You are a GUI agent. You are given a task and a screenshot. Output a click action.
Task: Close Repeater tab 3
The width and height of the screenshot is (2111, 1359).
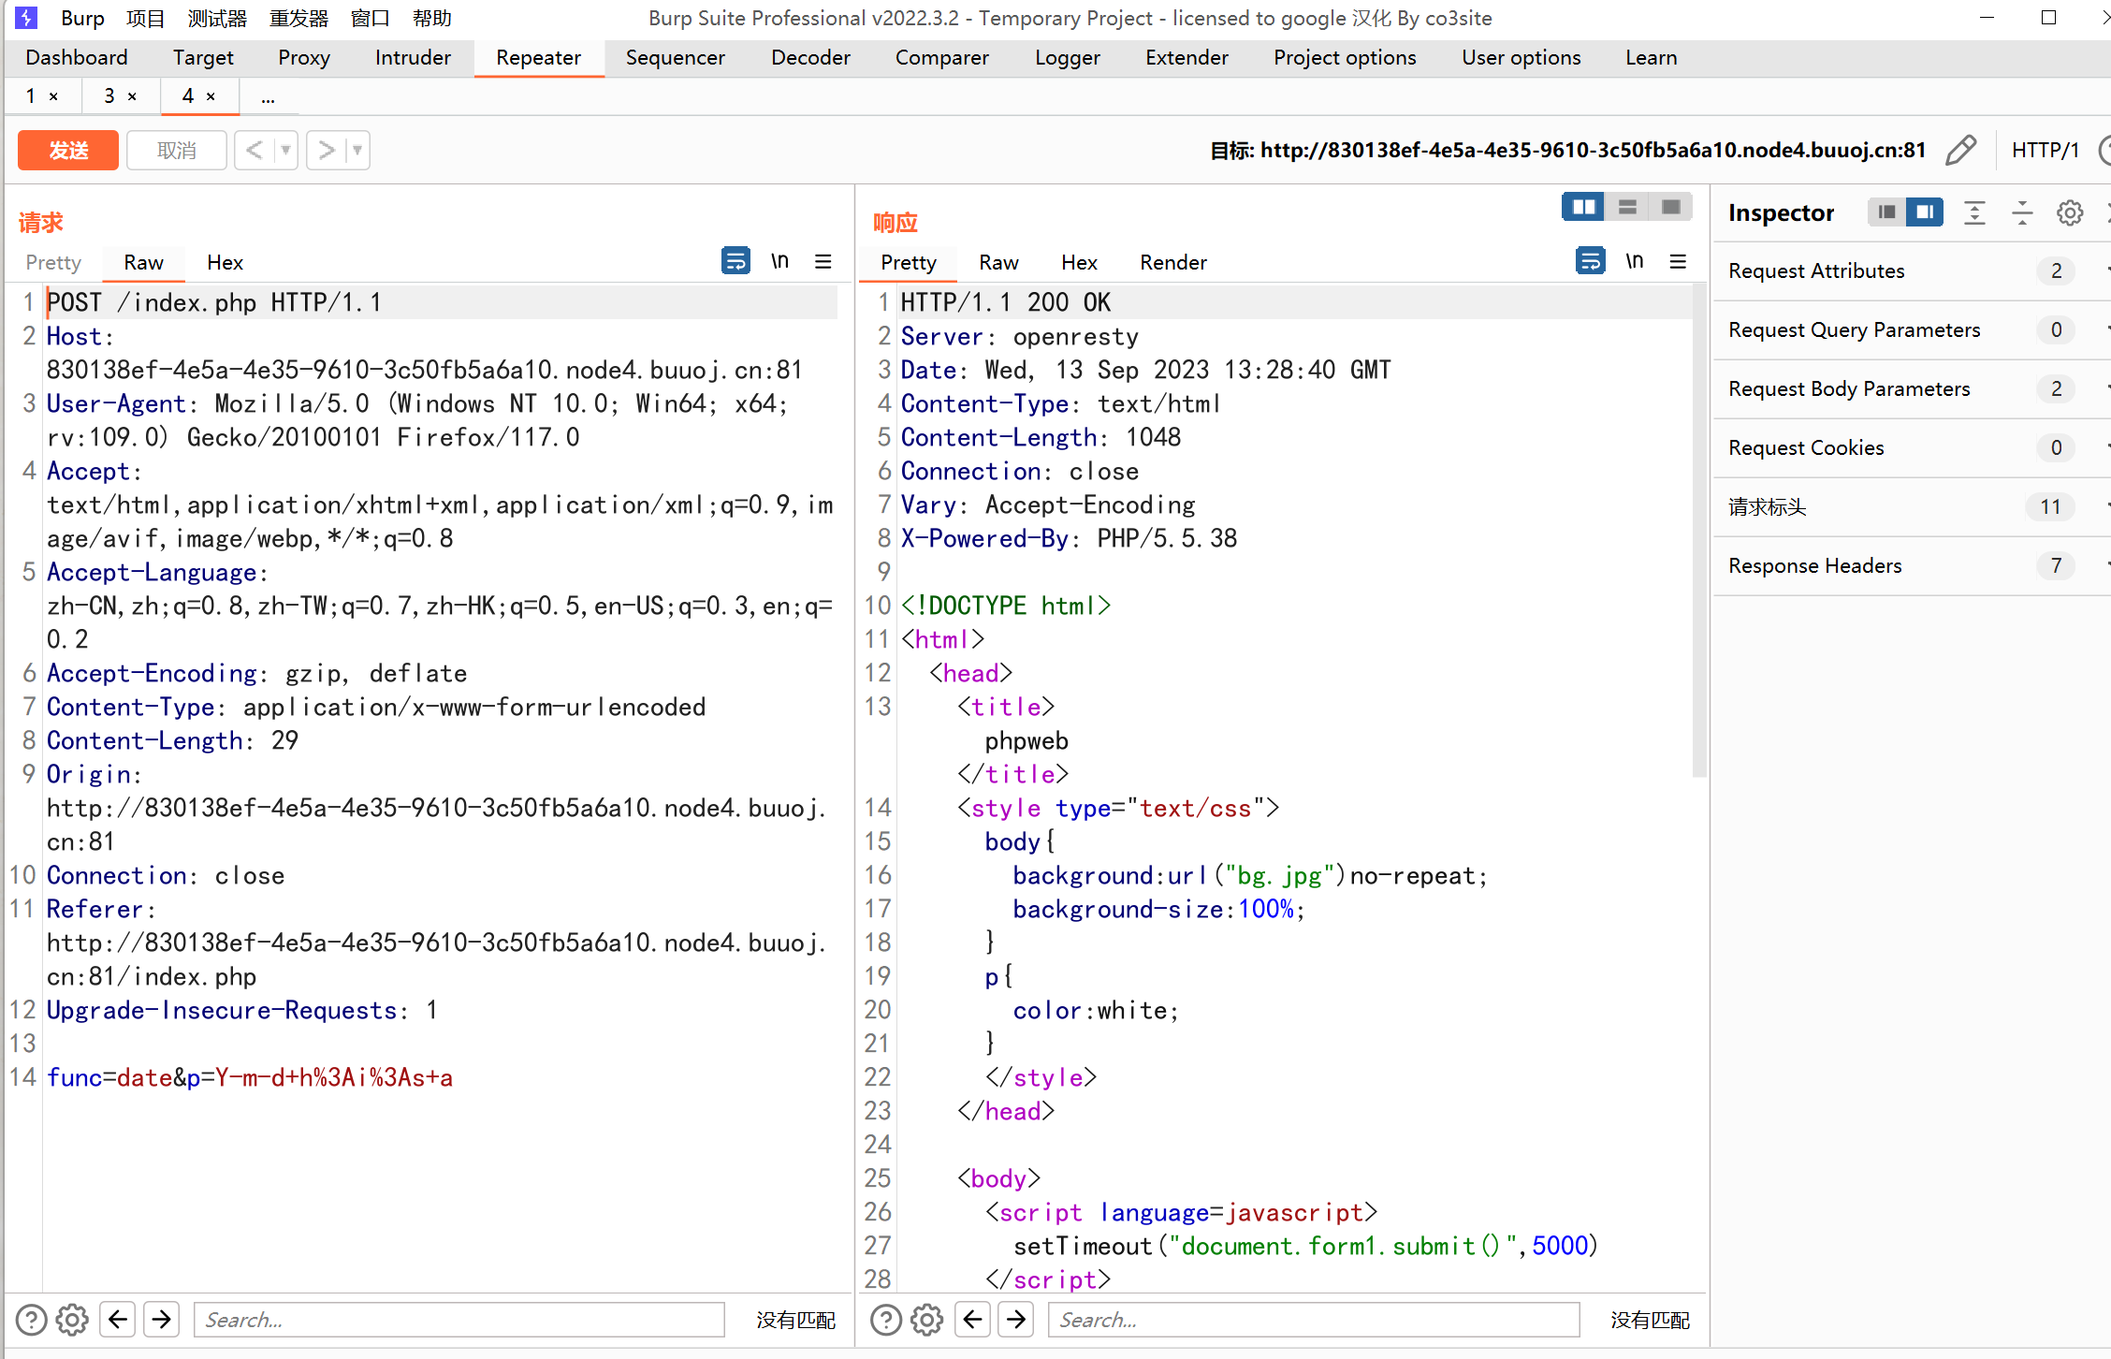(132, 96)
